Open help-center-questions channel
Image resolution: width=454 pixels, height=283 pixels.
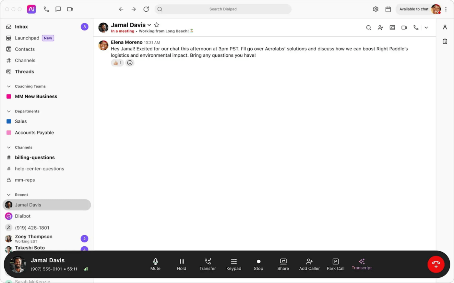[x=47, y=168]
